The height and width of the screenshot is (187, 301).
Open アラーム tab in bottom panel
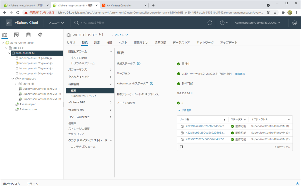coord(32,184)
